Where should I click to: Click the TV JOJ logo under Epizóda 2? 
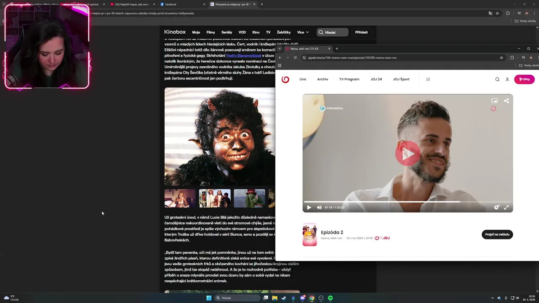[382, 238]
